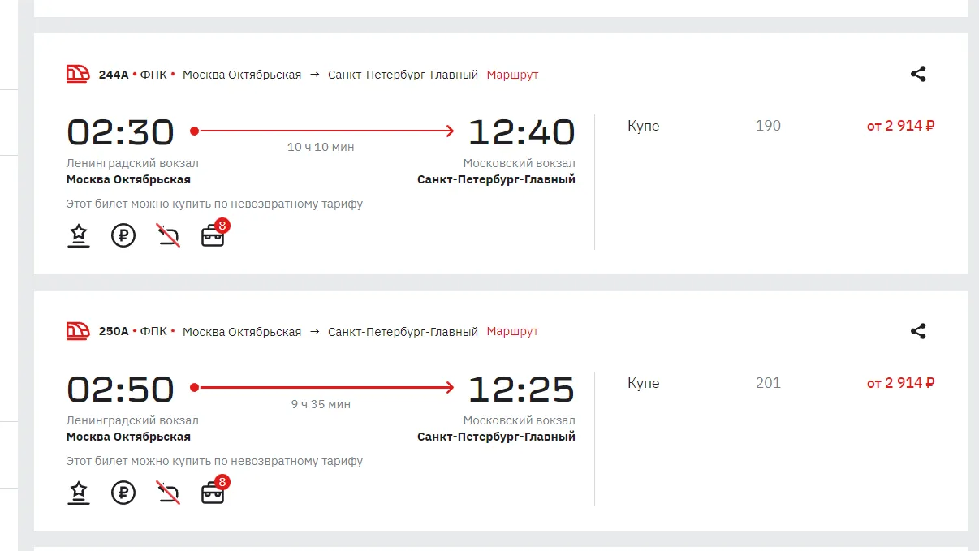Click the star rating icon on train 244A
979x551 pixels.
point(78,236)
